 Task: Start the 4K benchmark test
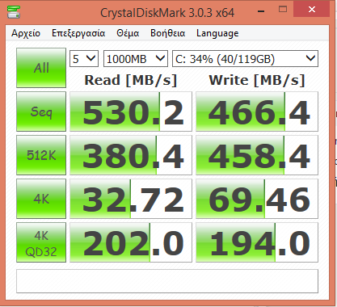(41, 199)
